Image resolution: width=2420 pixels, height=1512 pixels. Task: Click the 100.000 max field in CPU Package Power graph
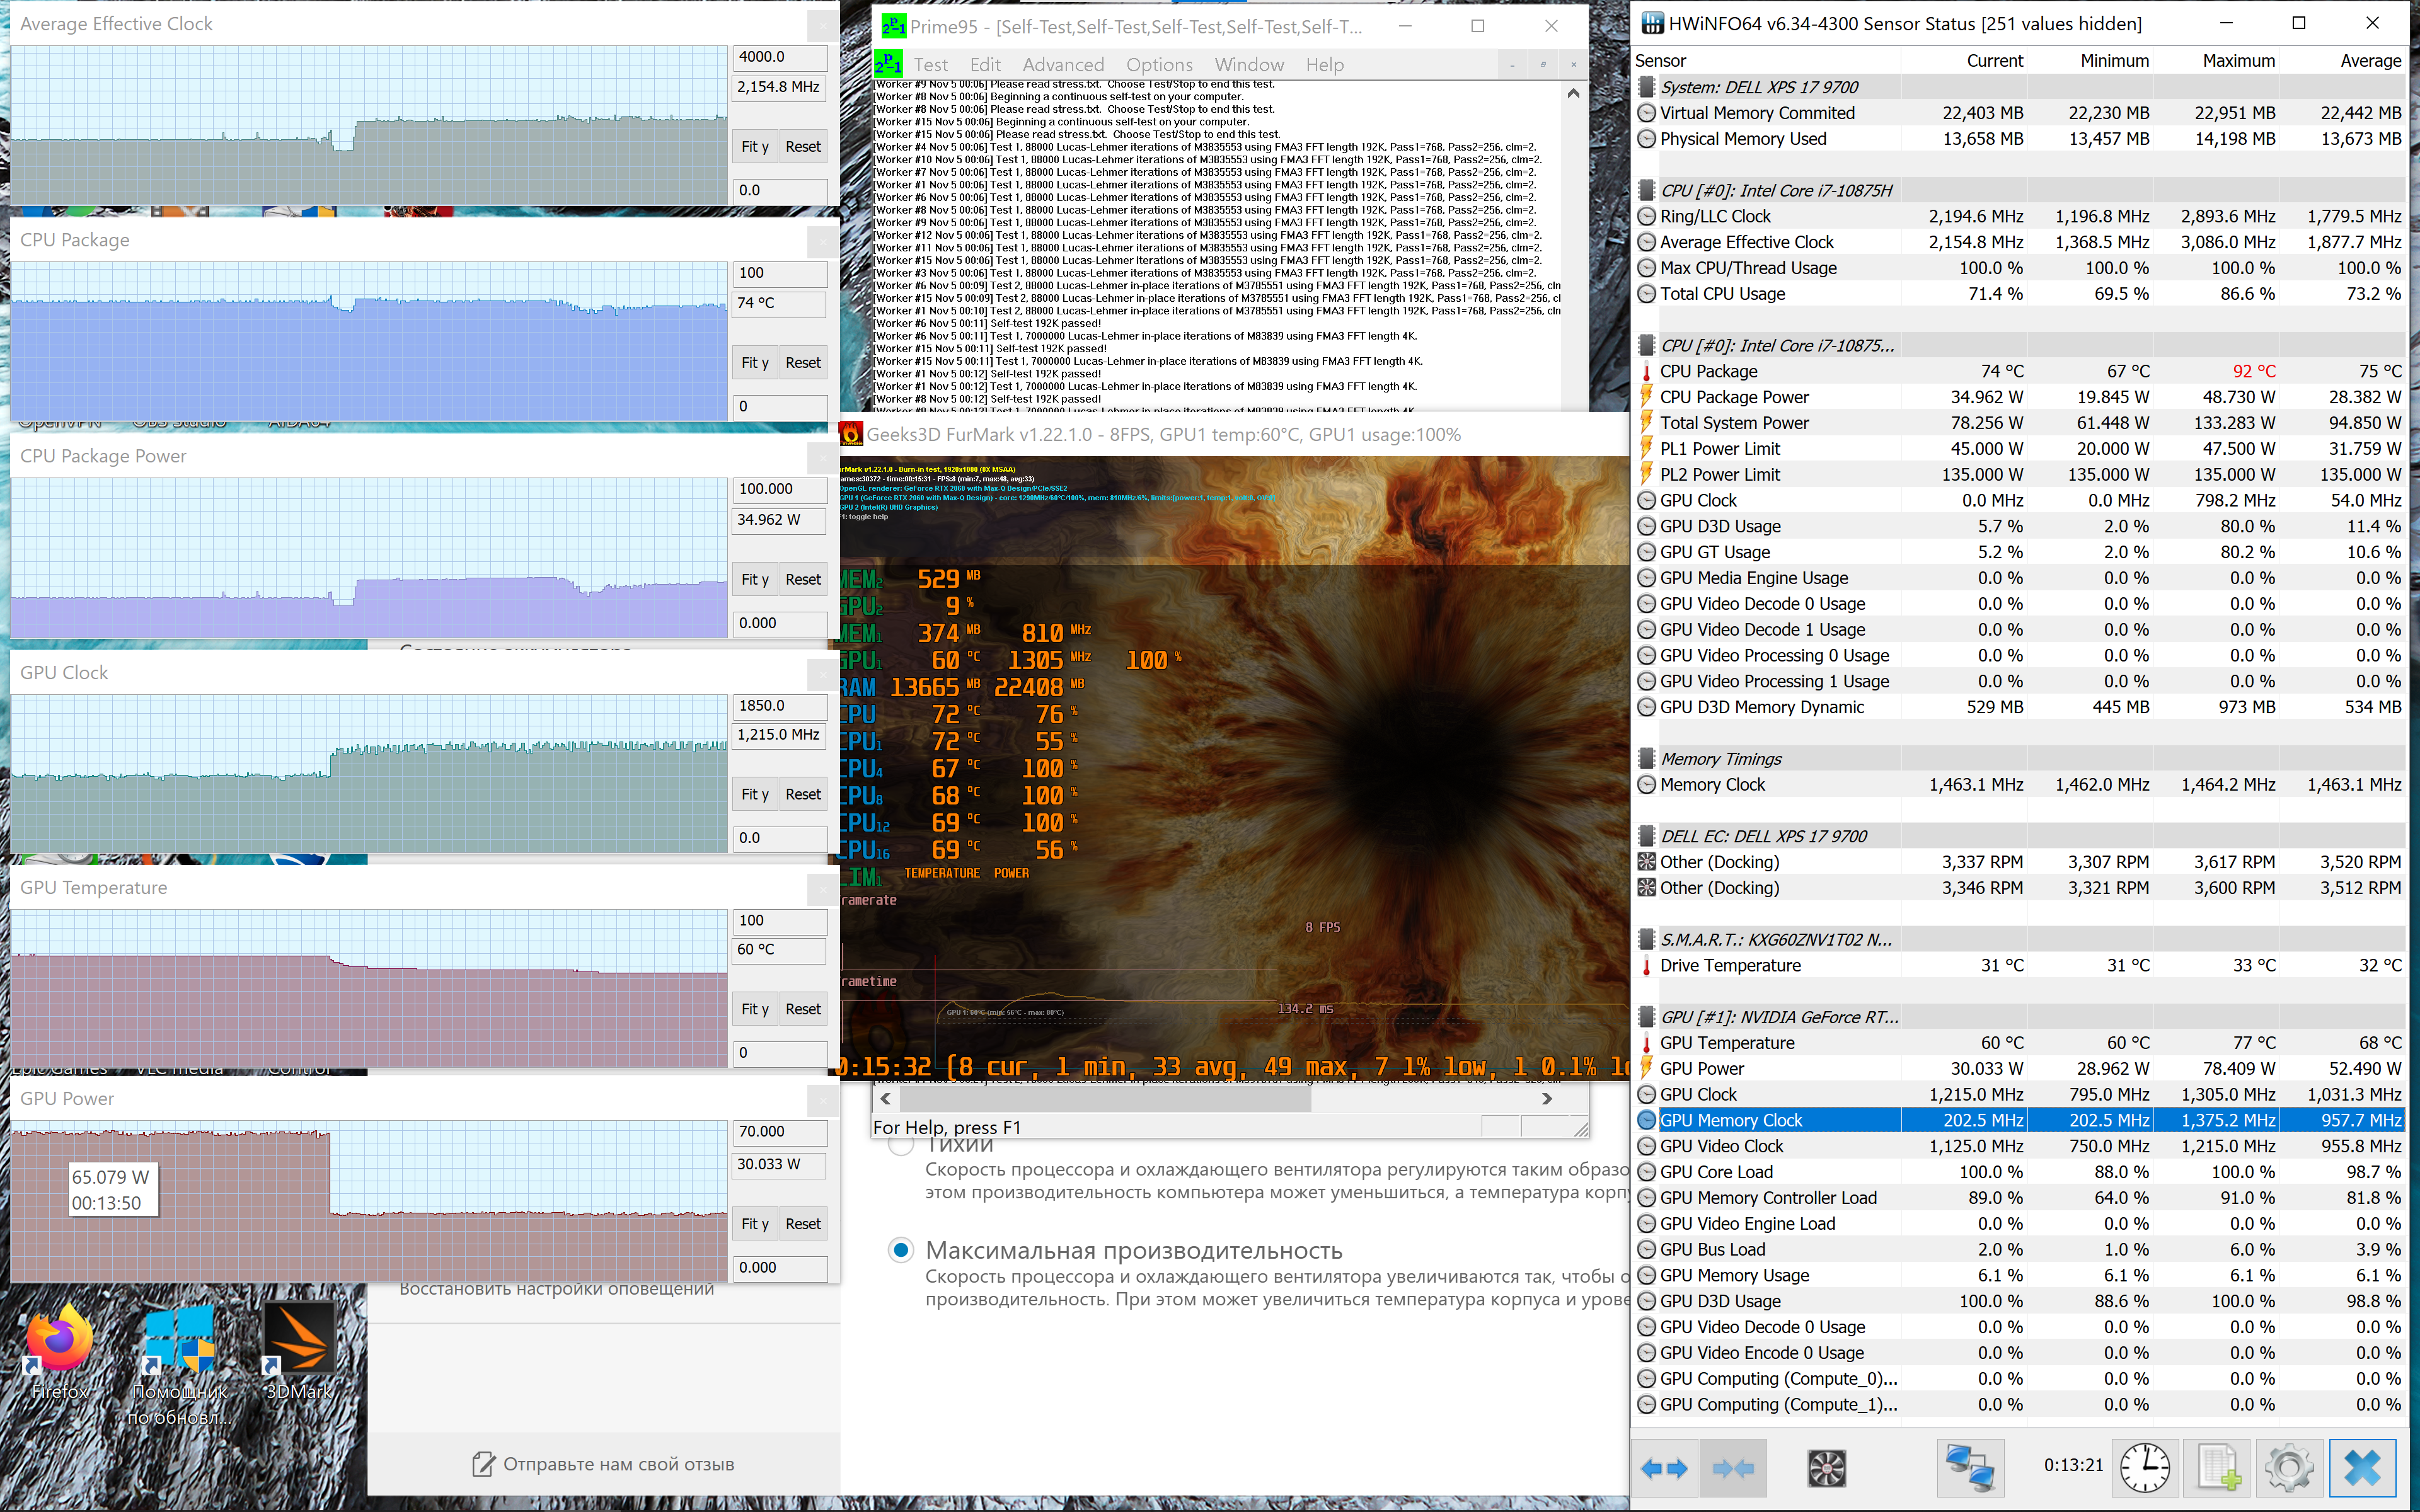point(780,489)
